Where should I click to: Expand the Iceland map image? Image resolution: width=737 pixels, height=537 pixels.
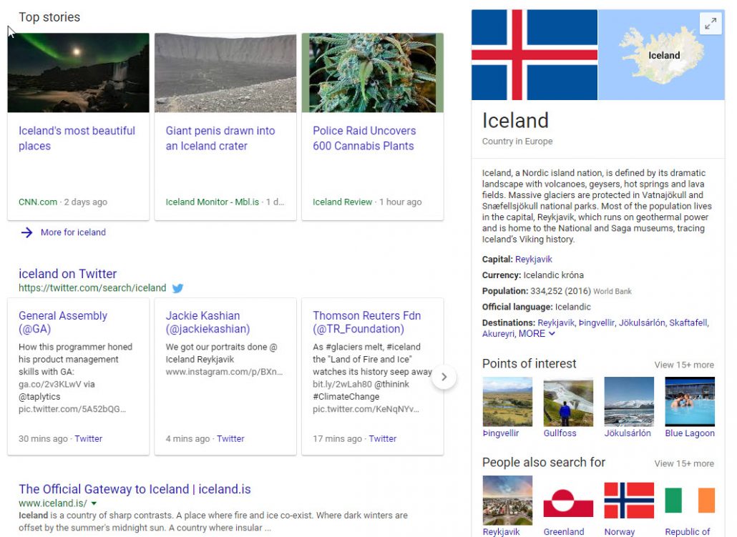[x=710, y=24]
